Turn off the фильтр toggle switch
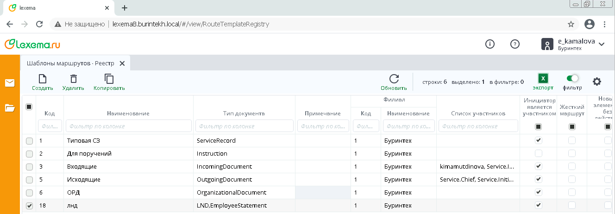615x214 pixels. pyautogui.click(x=572, y=78)
